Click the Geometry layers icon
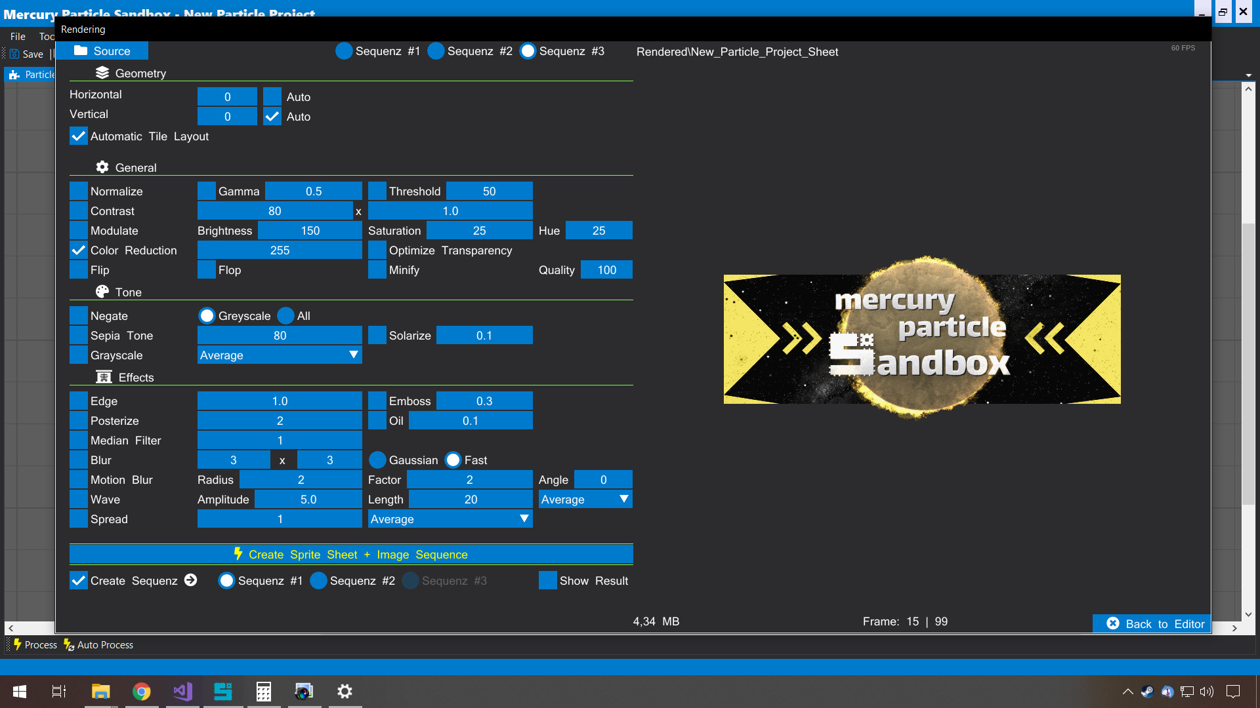Image resolution: width=1260 pixels, height=708 pixels. (x=102, y=73)
